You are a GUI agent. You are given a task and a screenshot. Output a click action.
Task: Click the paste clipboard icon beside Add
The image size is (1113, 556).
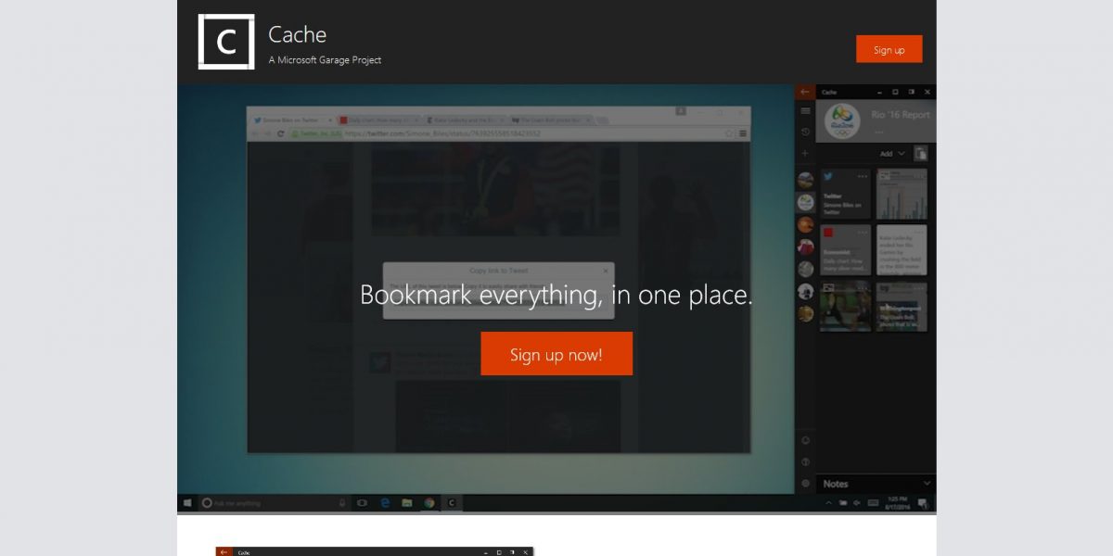[x=921, y=154]
